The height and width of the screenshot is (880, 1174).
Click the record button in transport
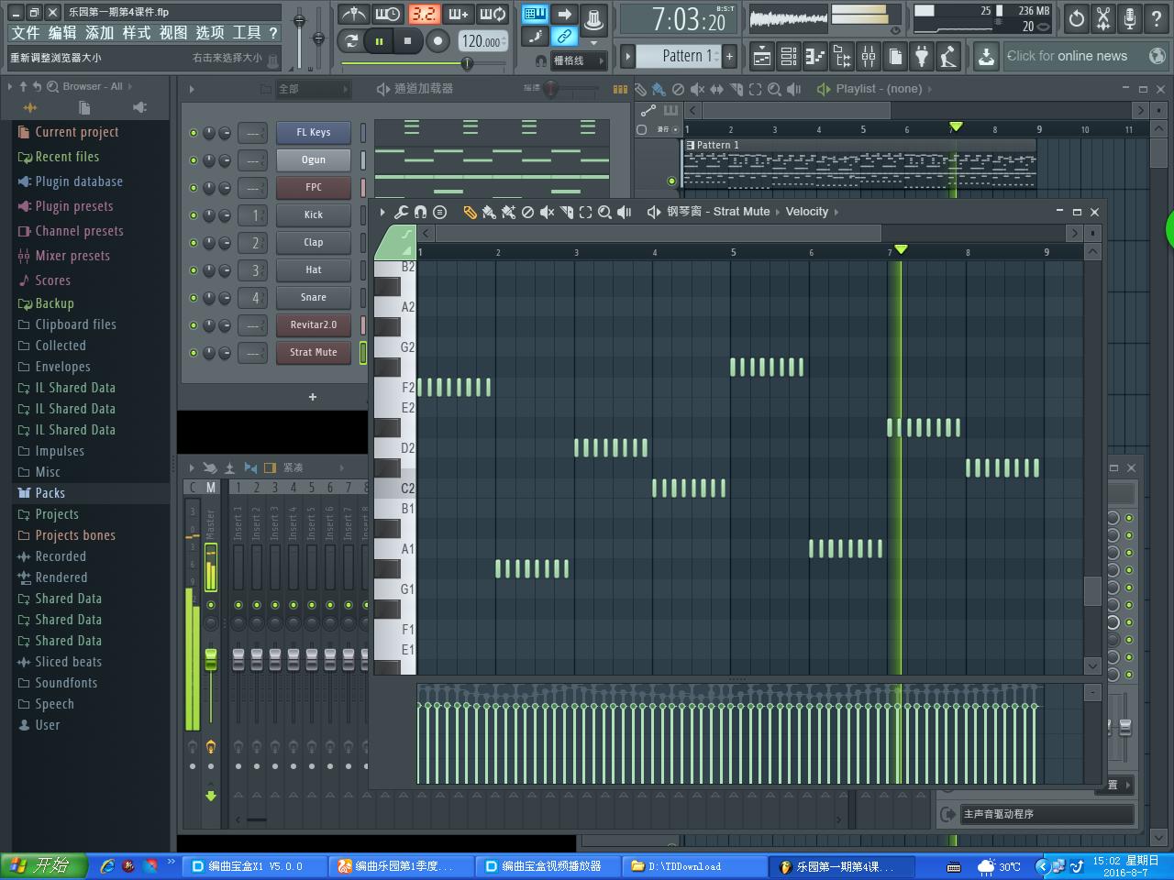tap(437, 40)
